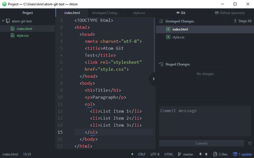Collapse the atom-git-test project folder
The width and height of the screenshot is (254, 158).
click(3, 21)
